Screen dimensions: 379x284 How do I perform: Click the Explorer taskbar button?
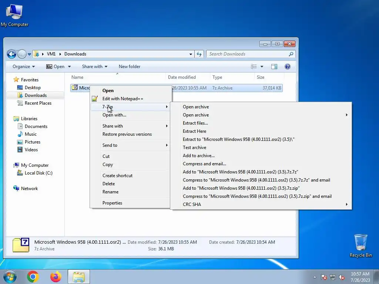79,277
